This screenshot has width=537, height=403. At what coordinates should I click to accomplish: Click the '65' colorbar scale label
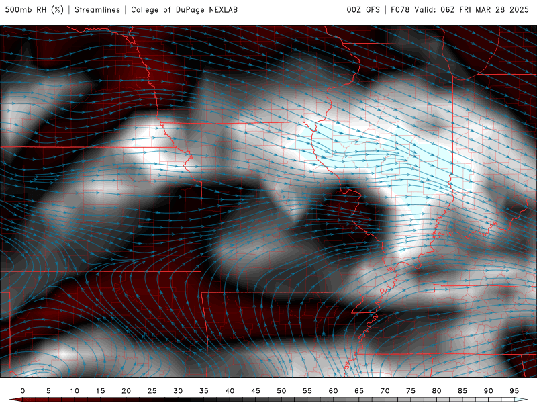[x=359, y=391]
